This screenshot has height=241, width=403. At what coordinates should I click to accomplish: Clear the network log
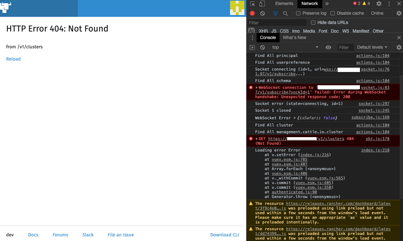(262, 13)
